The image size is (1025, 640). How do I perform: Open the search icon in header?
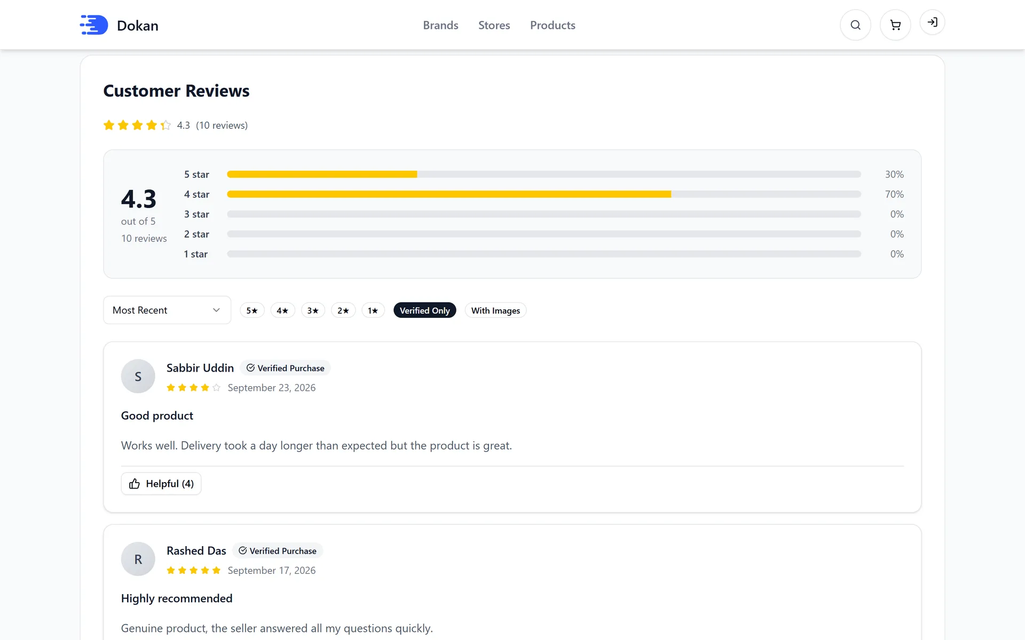855,25
